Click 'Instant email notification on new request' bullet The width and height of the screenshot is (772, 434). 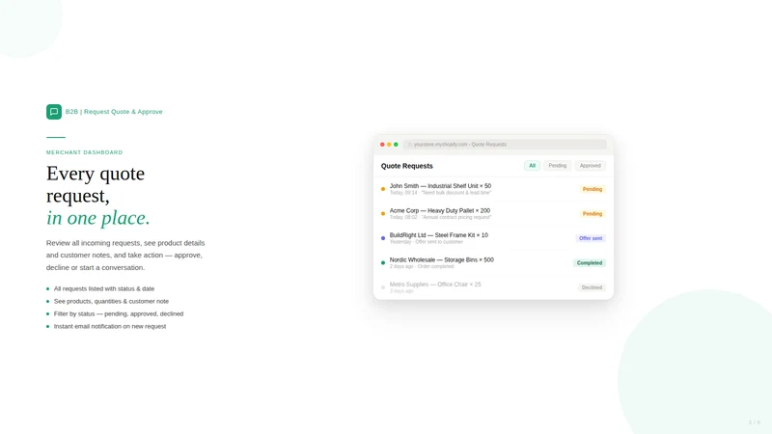[110, 326]
